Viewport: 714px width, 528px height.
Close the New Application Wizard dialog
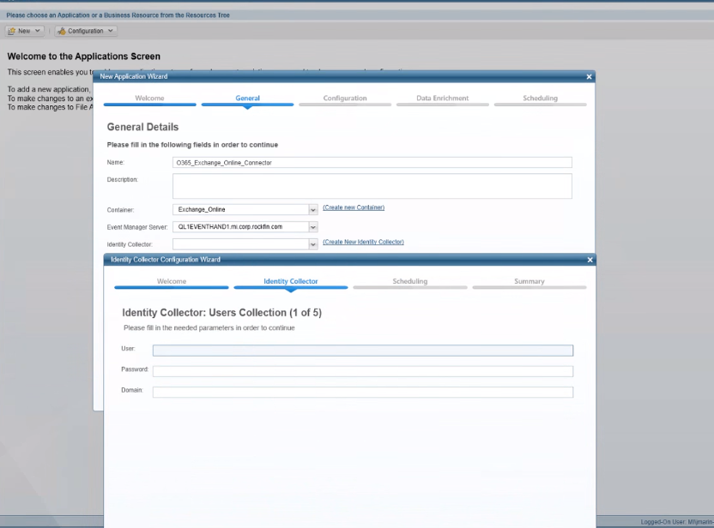click(589, 77)
